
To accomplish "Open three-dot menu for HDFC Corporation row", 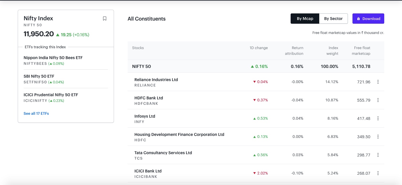I will pos(378,137).
